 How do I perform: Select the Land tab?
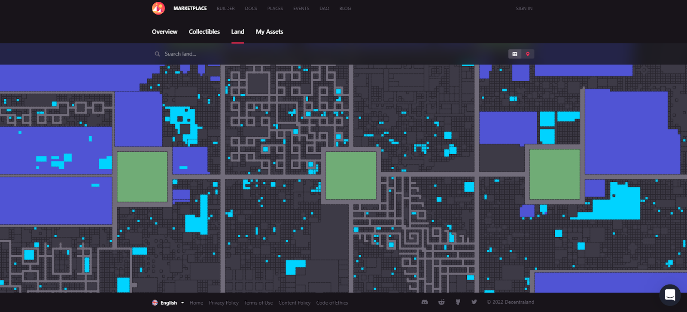238,32
